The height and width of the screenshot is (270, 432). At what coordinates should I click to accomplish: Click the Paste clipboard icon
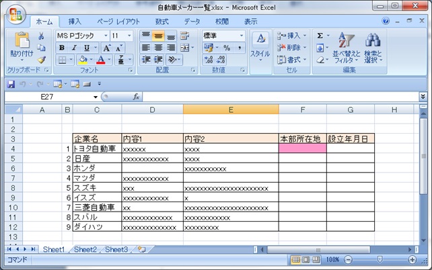click(22, 40)
